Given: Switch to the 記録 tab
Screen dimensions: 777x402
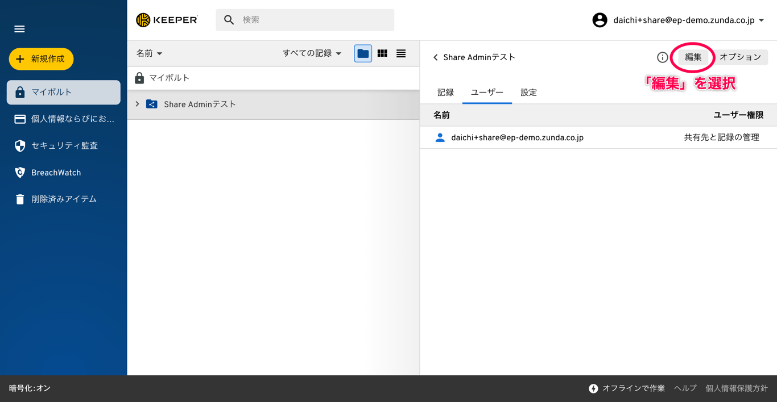Looking at the screenshot, I should pyautogui.click(x=445, y=91).
